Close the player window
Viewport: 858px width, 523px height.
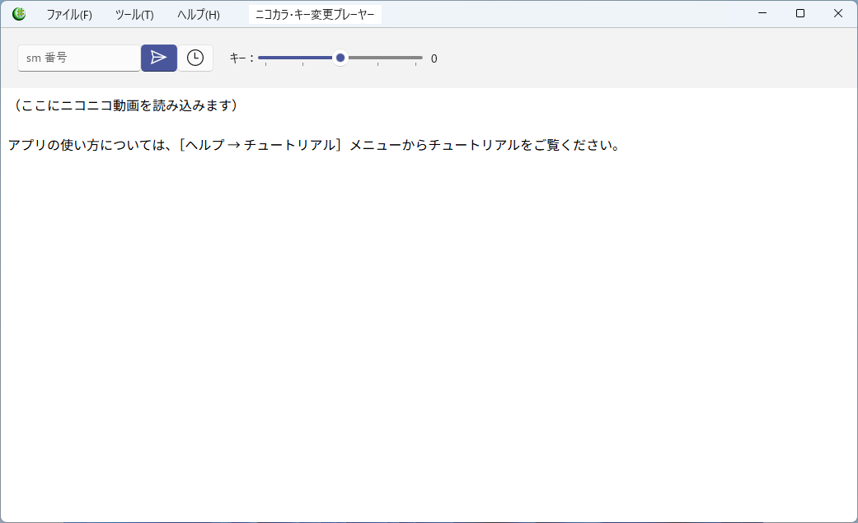(838, 13)
